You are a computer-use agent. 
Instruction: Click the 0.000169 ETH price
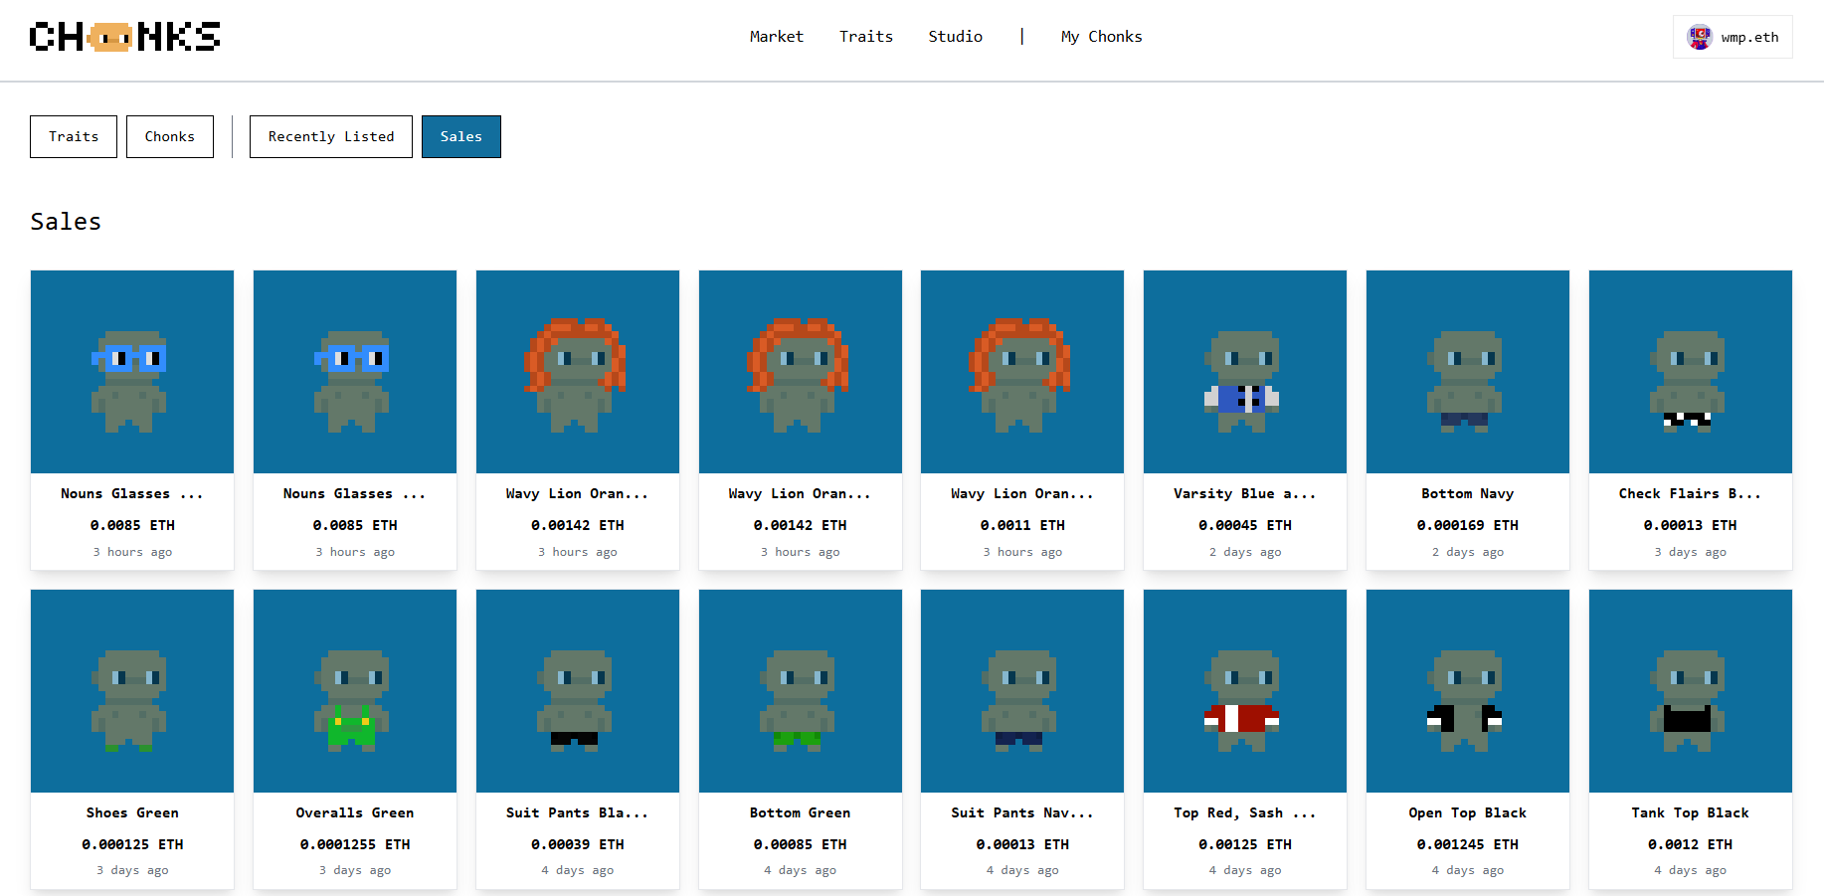(1468, 526)
